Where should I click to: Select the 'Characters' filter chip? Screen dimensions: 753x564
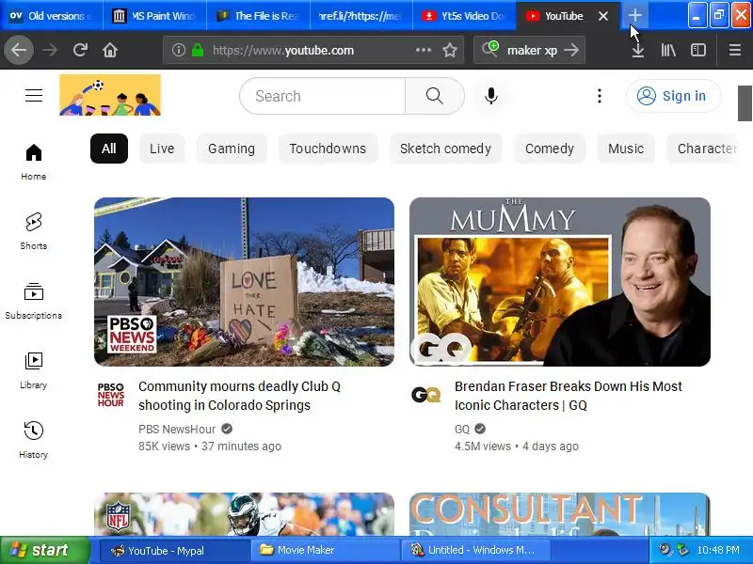(702, 149)
